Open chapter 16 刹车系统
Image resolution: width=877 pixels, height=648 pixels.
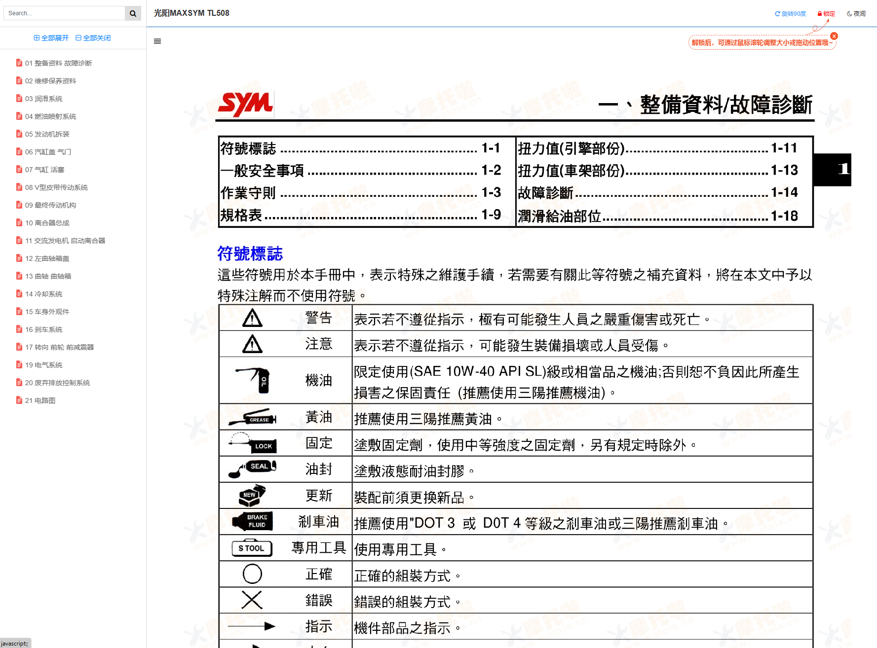pyautogui.click(x=44, y=329)
